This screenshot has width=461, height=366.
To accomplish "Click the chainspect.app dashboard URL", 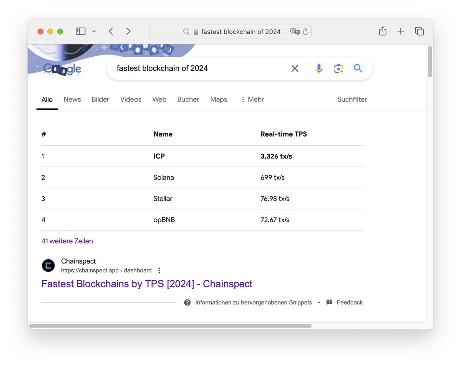I will [106, 270].
